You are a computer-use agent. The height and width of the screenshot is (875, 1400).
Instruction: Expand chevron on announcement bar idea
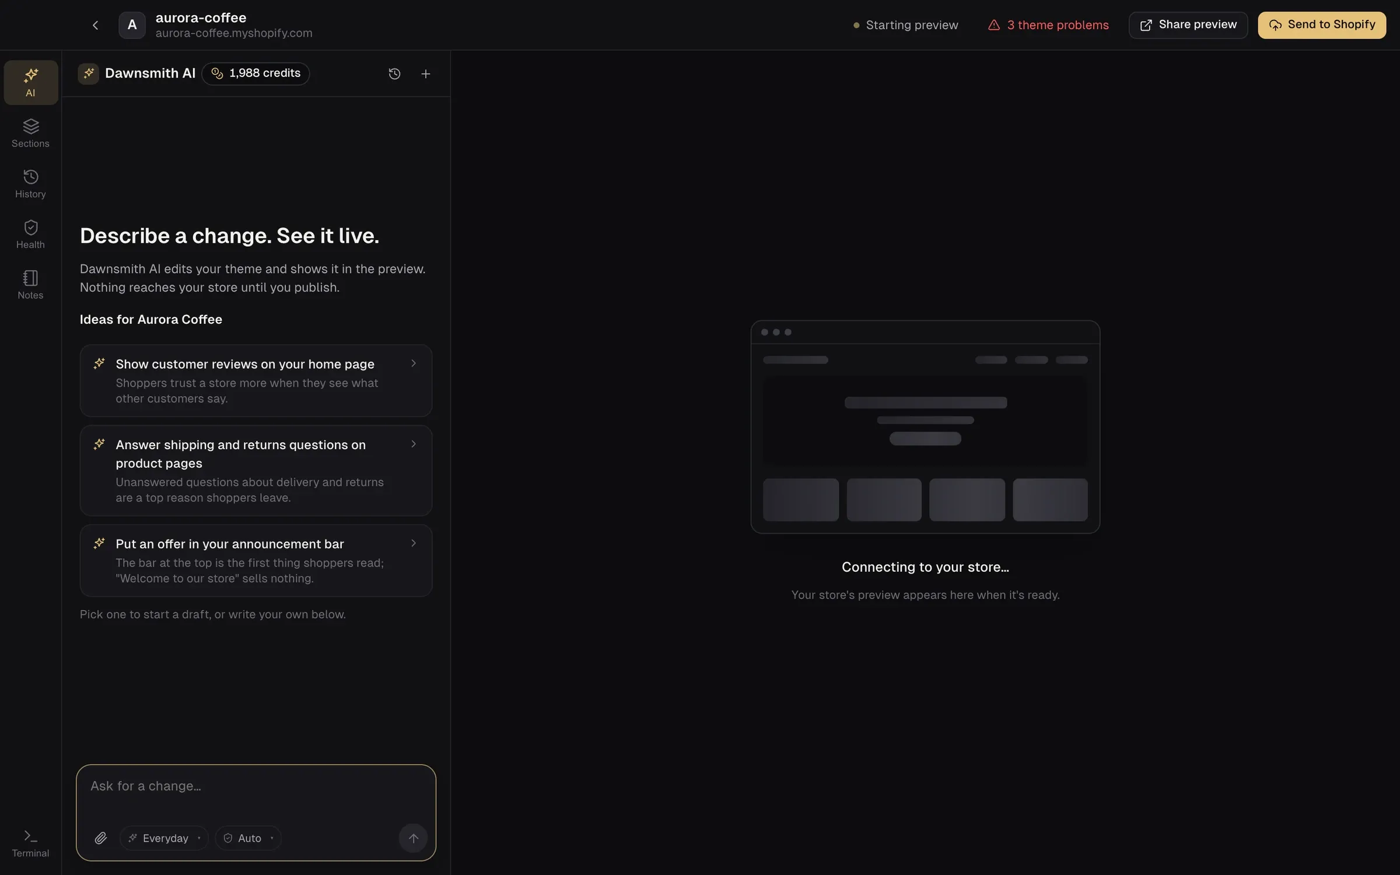[414, 543]
